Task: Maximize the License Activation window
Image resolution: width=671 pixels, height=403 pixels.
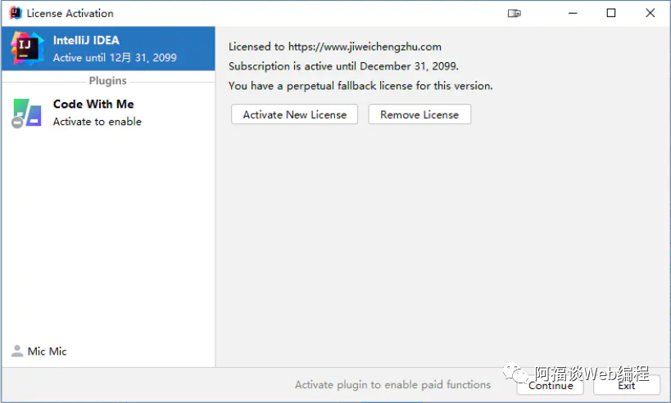Action: pos(611,13)
